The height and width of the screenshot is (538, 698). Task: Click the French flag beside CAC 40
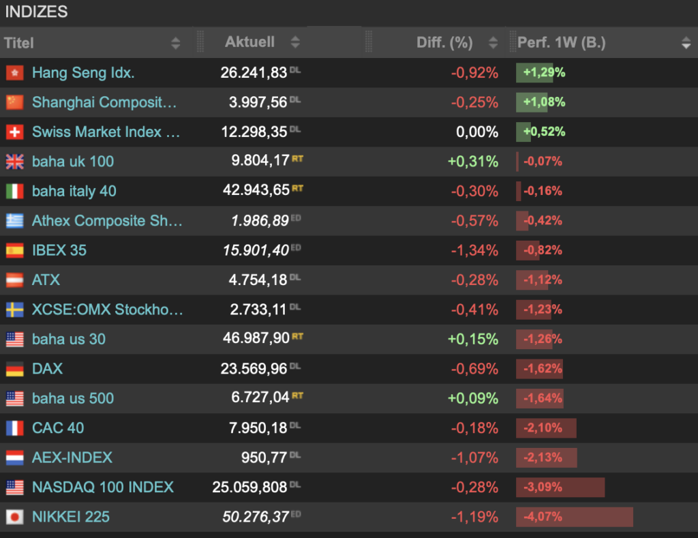click(x=14, y=428)
